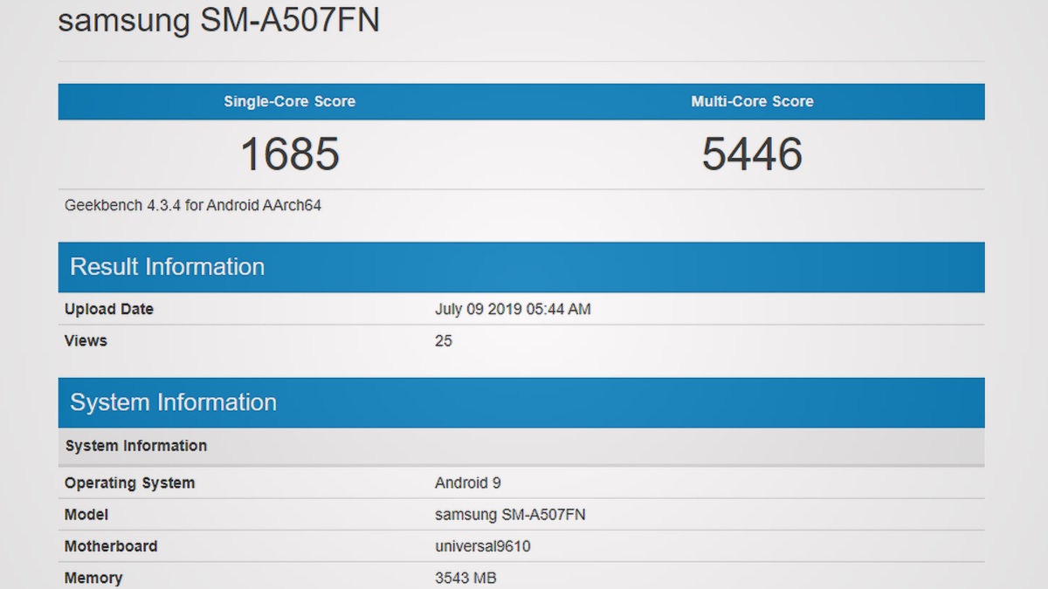Click the Model row label
Image resolution: width=1048 pixels, height=589 pixels.
tap(86, 515)
